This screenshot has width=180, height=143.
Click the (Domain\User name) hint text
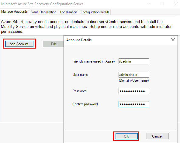point(134,80)
